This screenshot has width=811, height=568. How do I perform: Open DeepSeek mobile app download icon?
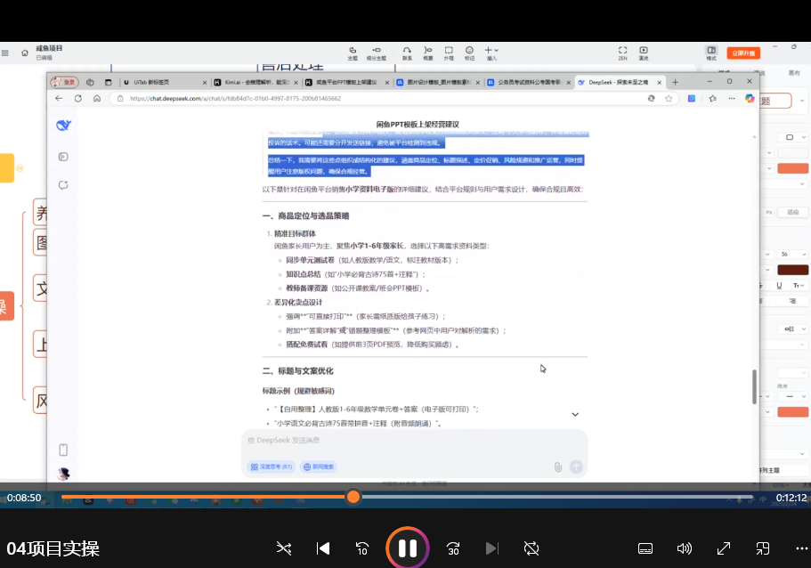tap(63, 450)
